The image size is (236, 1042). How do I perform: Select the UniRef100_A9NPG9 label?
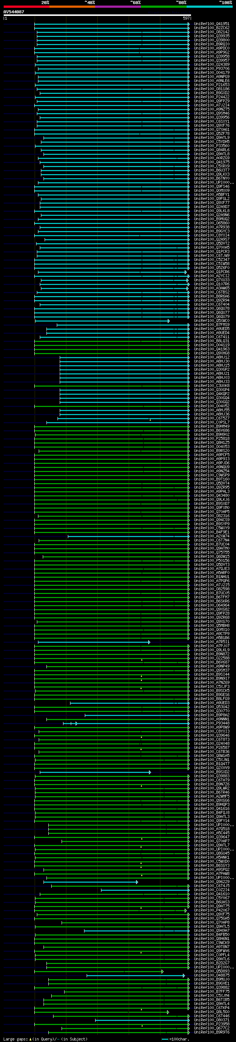pyautogui.click(x=211, y=77)
